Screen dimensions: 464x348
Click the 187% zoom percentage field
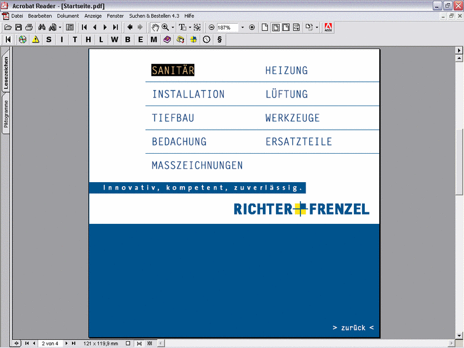(227, 27)
